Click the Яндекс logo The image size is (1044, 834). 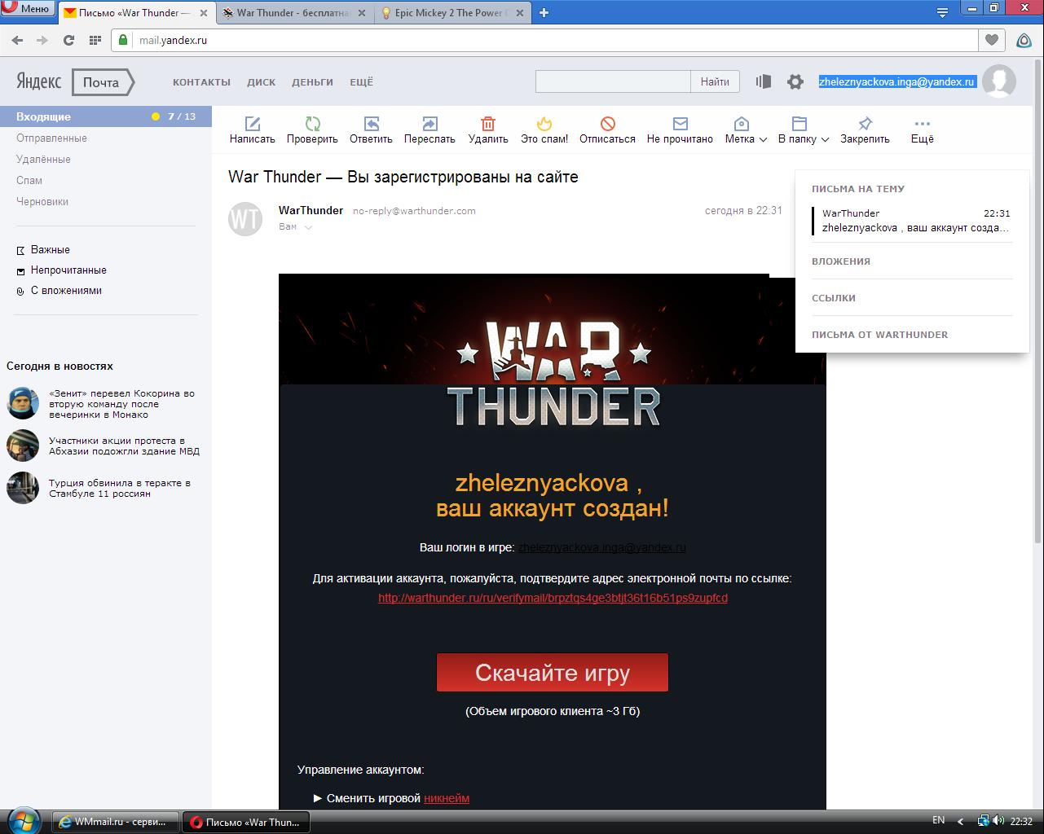tap(38, 81)
